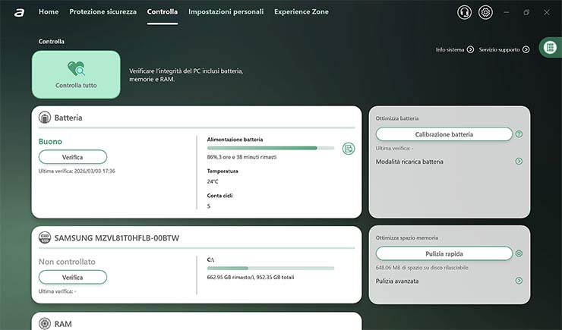Open the settings gear in title bar
The height and width of the screenshot is (330, 562).
(486, 13)
